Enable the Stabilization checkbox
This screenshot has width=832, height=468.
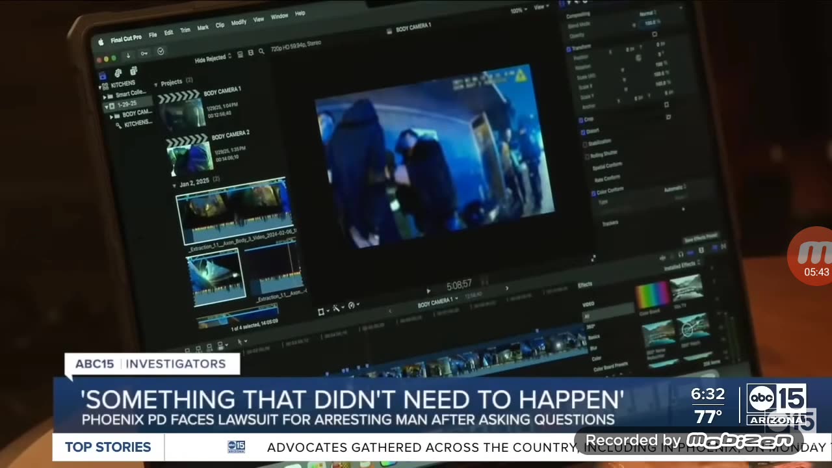tap(585, 144)
